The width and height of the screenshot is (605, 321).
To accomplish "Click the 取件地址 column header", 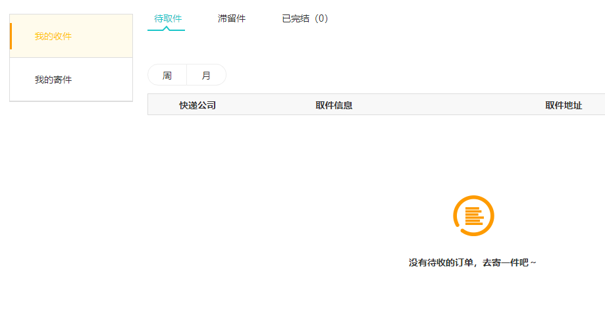I will coord(564,105).
